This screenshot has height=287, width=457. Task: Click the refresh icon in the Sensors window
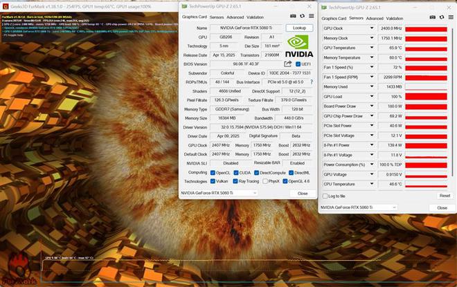pyautogui.click(x=442, y=19)
